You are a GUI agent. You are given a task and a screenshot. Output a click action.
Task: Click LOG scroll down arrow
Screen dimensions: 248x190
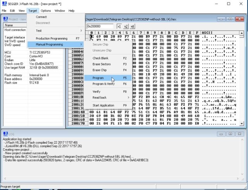[242, 174]
